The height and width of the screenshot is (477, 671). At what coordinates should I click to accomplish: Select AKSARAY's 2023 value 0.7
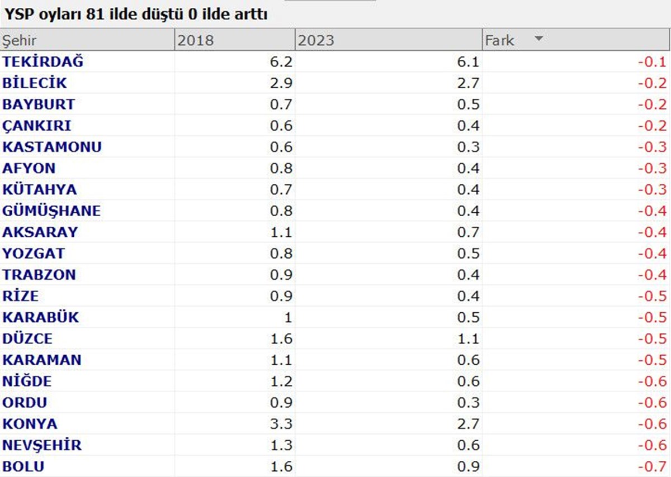tap(468, 232)
